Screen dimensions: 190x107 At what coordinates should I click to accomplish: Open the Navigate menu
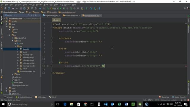click(18, 5)
